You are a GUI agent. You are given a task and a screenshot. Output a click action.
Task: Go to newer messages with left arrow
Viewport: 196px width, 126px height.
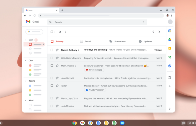(x=153, y=32)
